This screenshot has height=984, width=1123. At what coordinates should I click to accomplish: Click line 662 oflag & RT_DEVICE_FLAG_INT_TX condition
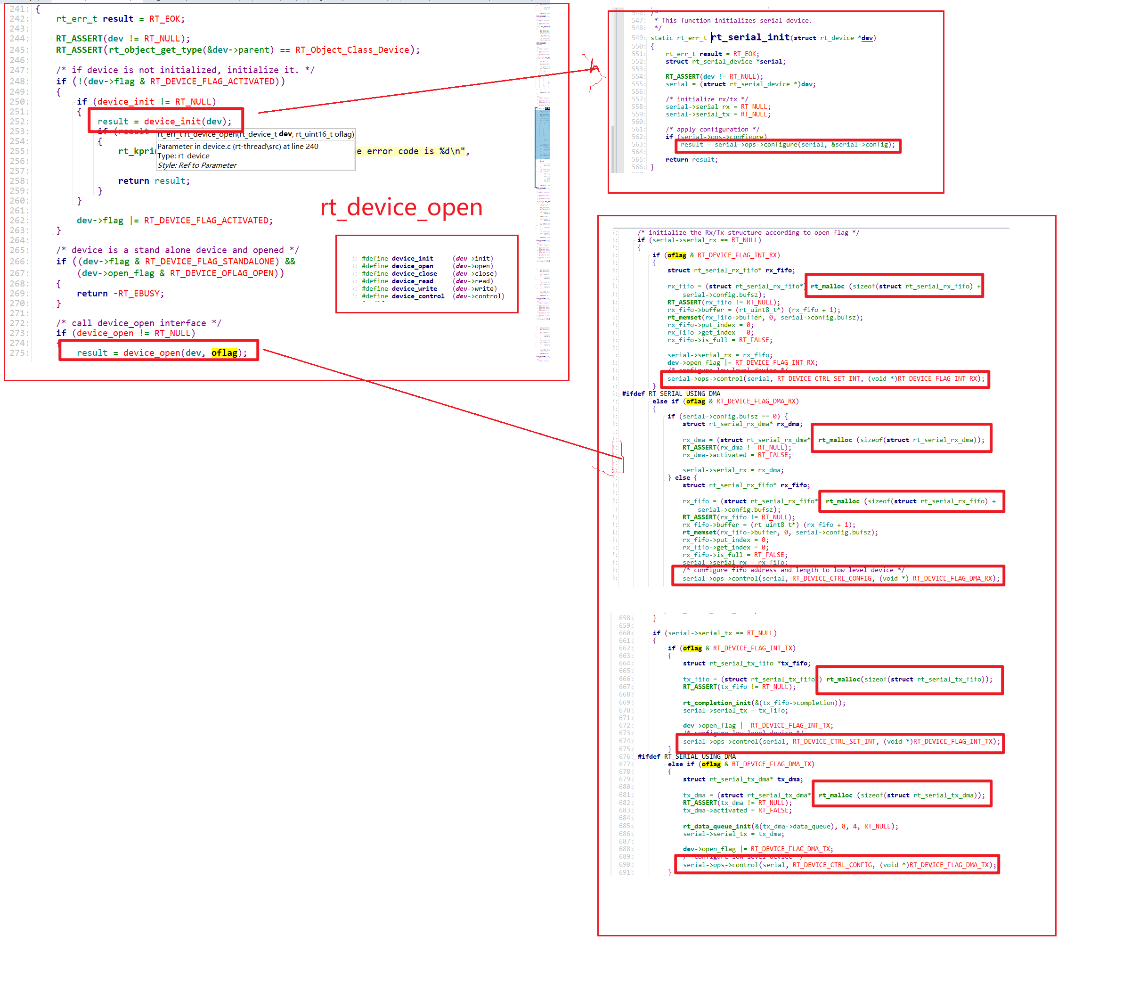(x=732, y=648)
